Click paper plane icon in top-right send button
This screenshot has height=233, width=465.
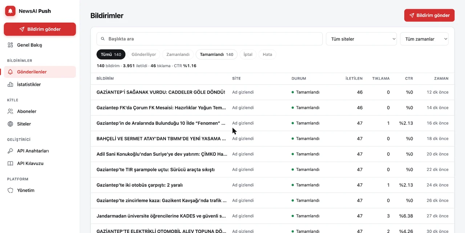click(x=412, y=15)
